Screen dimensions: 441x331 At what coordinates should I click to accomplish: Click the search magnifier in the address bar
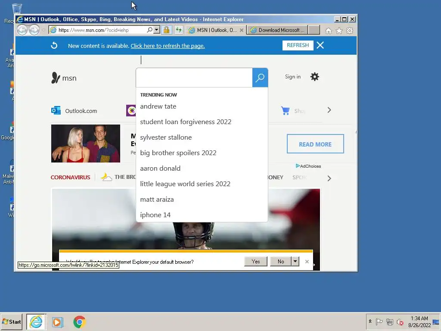149,30
